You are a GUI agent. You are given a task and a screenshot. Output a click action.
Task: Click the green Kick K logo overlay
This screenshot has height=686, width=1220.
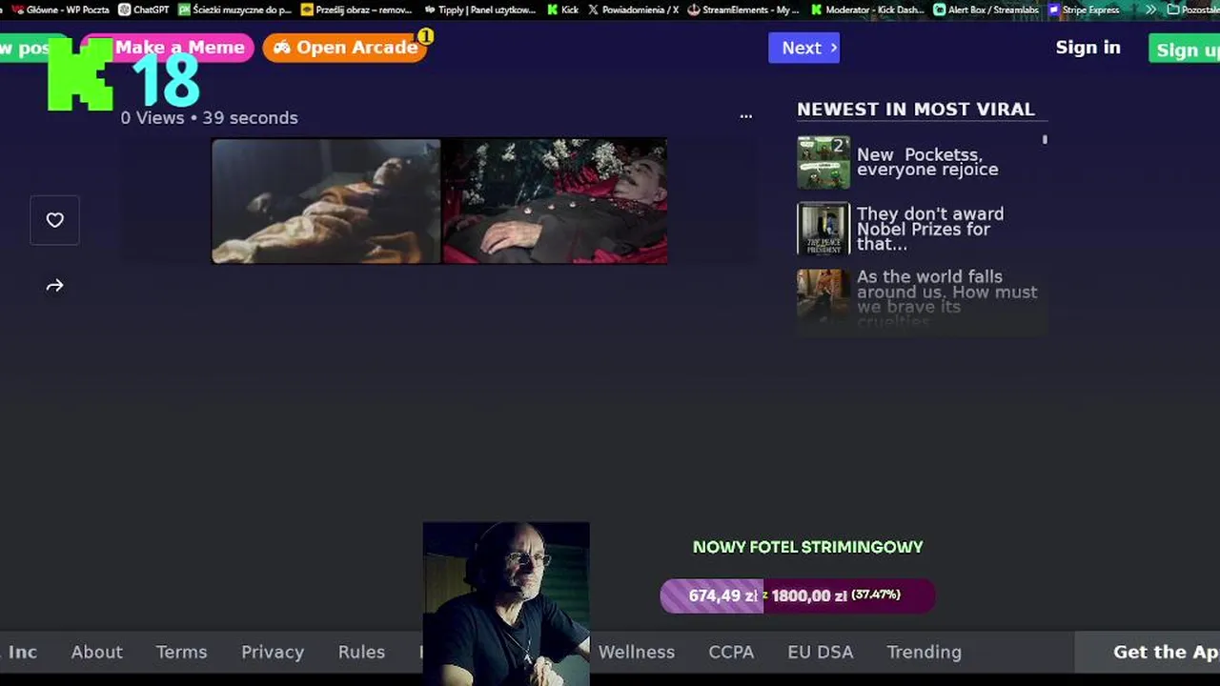click(80, 74)
